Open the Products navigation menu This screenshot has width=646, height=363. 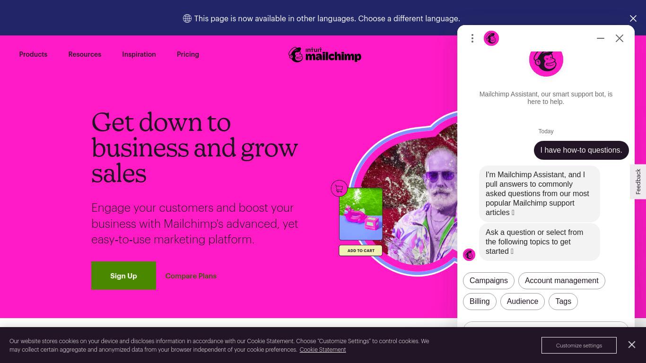33,54
